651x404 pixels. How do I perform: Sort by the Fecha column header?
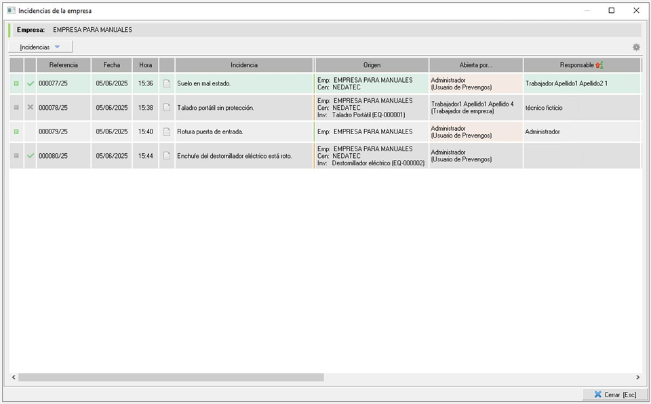click(112, 66)
